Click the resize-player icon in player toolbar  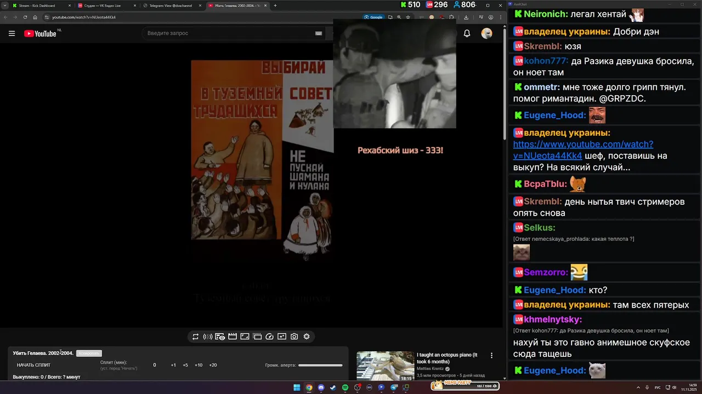[245, 337]
